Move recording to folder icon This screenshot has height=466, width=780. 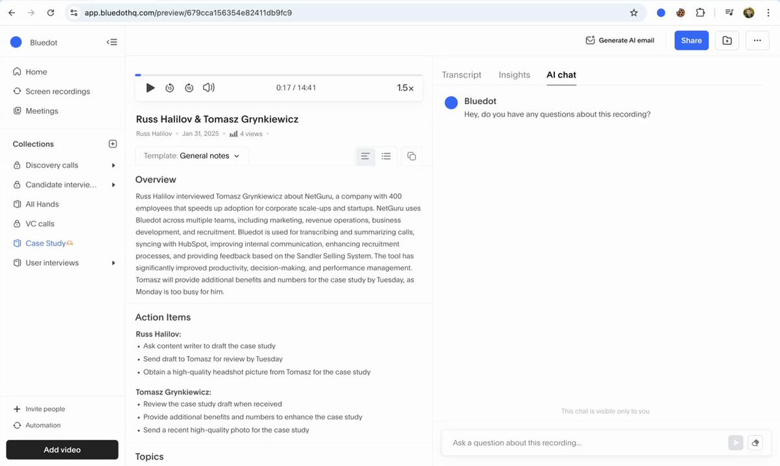coord(727,40)
